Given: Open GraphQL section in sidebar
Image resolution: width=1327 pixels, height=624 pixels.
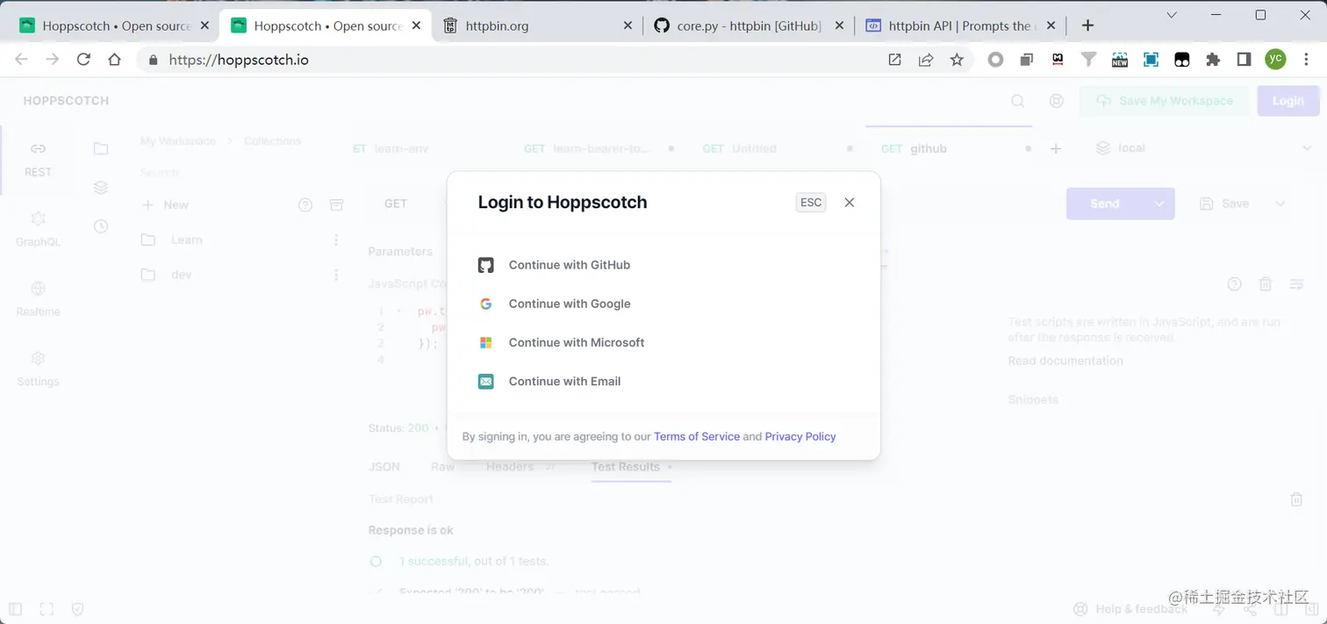Looking at the screenshot, I should tap(38, 229).
